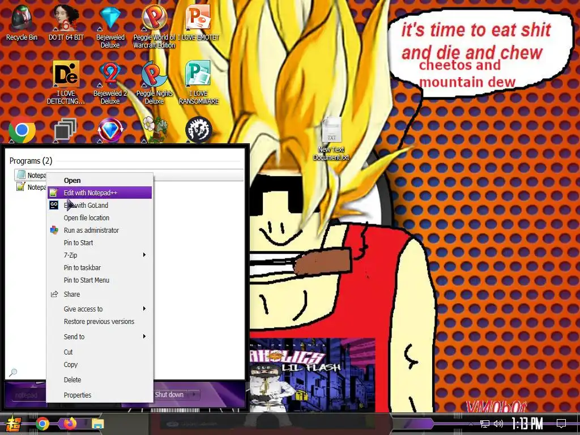Open the notification center icon

561,424
